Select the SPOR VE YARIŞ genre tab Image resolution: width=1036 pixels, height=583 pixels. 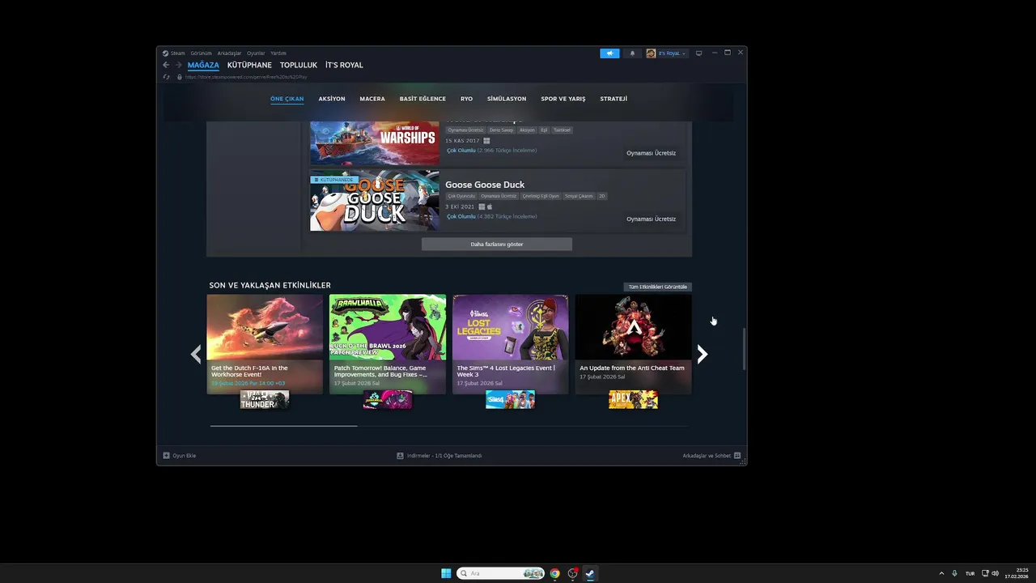[563, 99]
